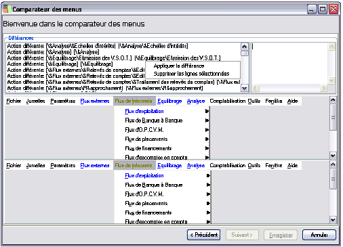Screen dimensions: 343x247
Task: Open Outils in upper menu preview
Action: 254,101
